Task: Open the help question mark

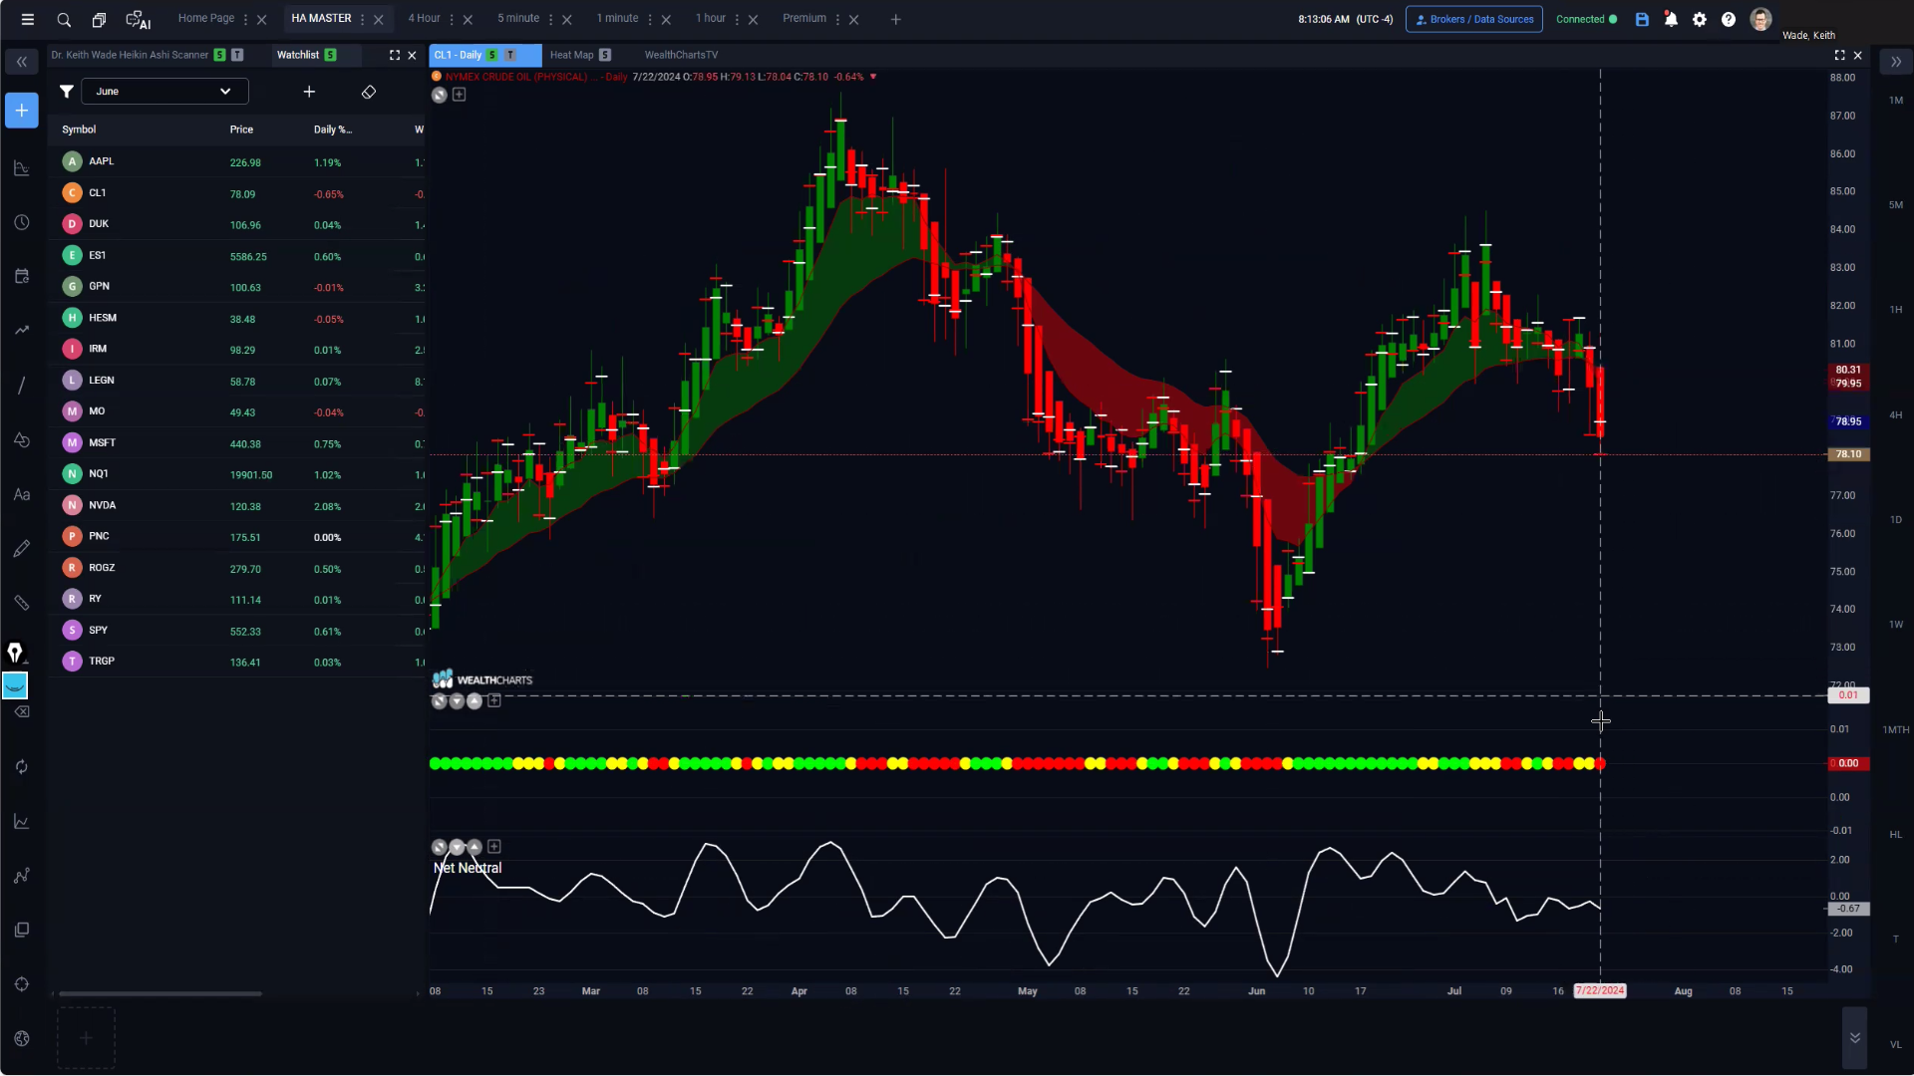Action: (x=1729, y=19)
